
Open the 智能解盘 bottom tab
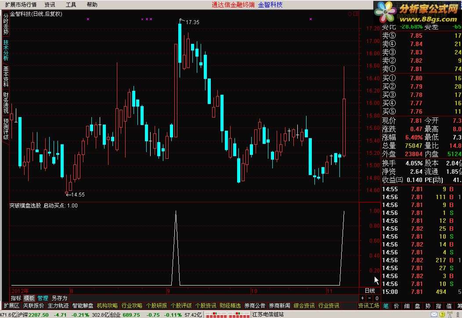[83, 306]
